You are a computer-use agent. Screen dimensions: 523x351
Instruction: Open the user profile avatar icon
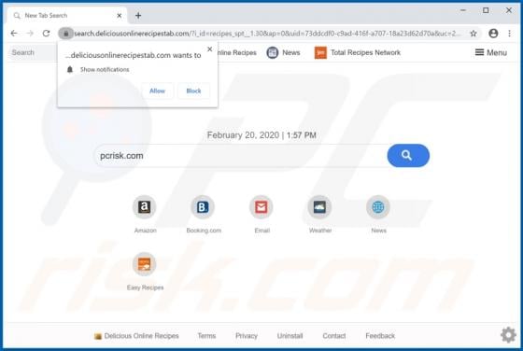(x=493, y=34)
